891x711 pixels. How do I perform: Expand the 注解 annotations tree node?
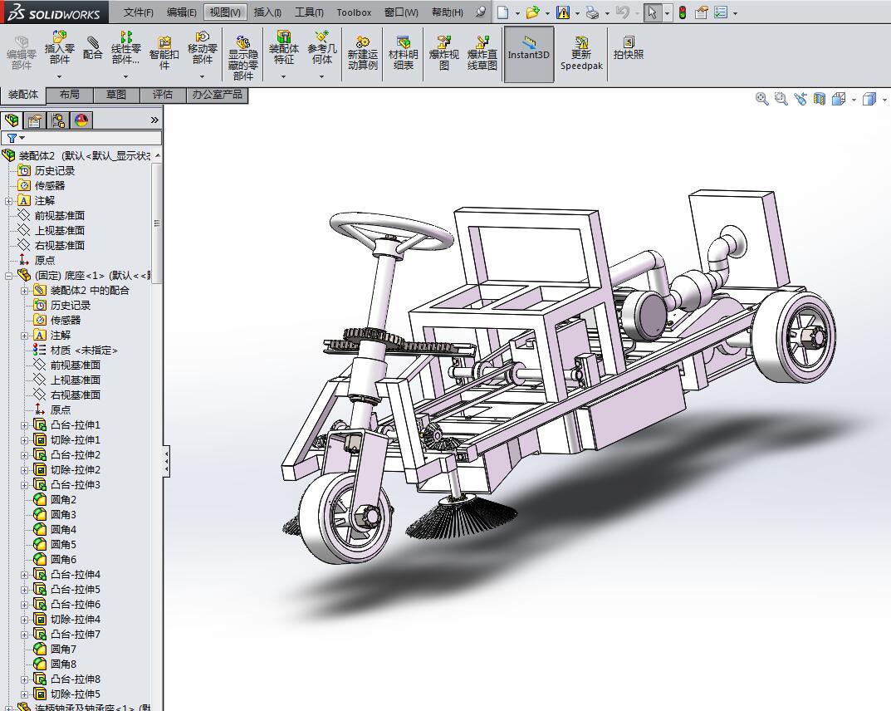point(9,201)
